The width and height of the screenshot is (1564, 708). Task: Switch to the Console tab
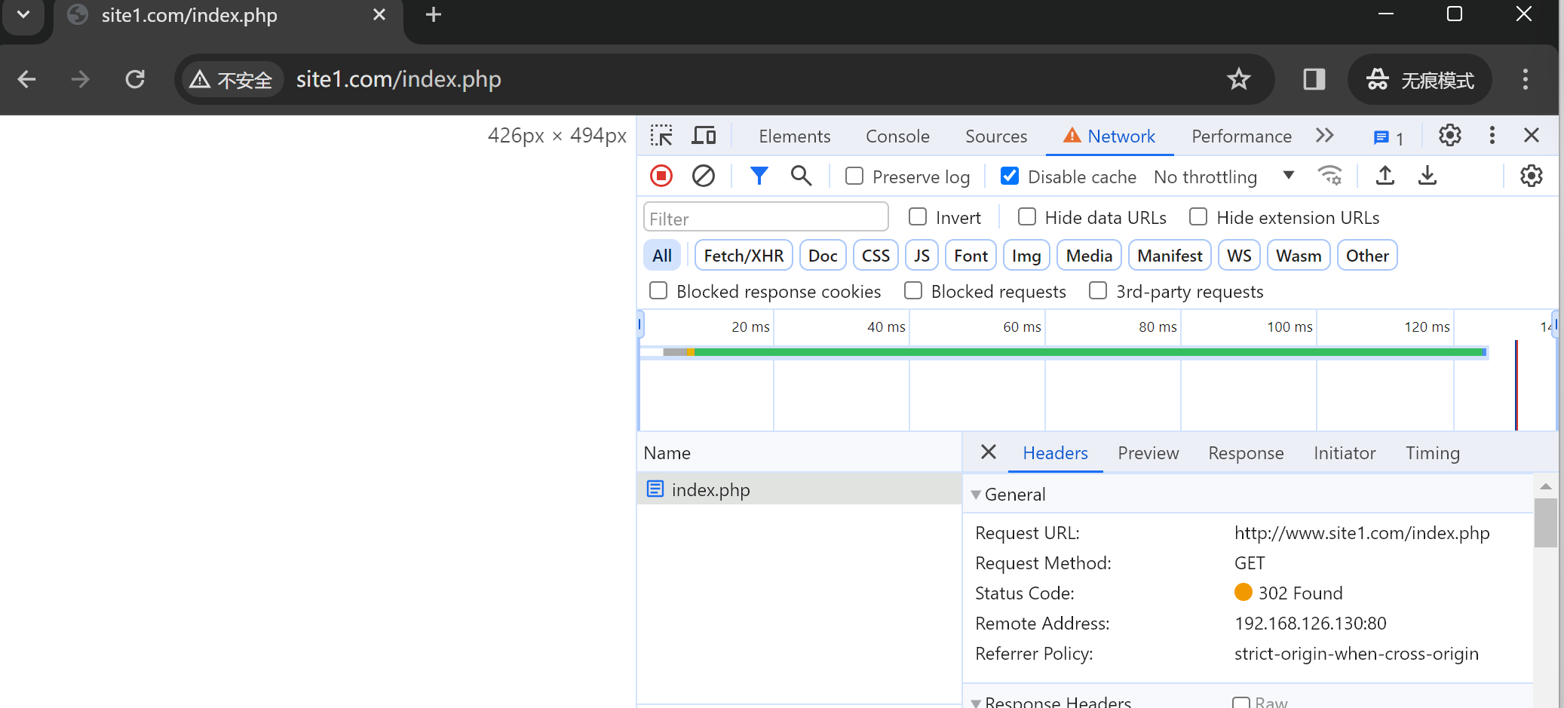[897, 136]
